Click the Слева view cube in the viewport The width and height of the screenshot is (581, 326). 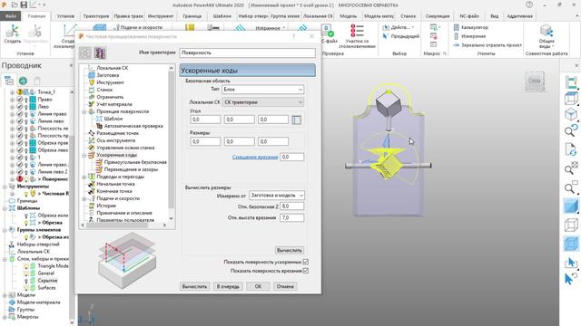[x=535, y=81]
